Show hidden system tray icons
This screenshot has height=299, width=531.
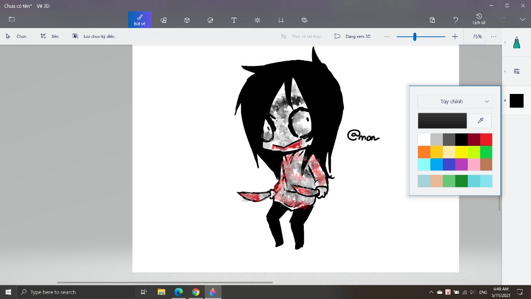[x=431, y=292]
